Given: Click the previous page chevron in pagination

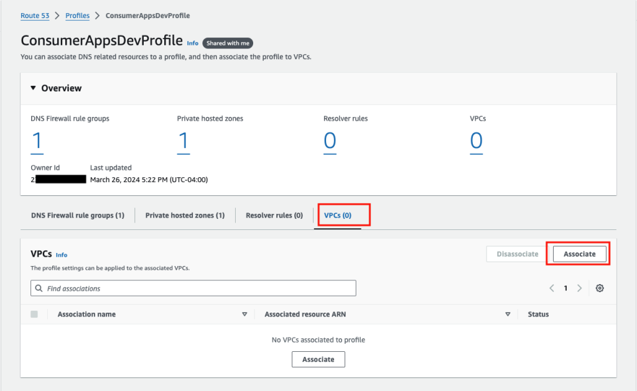Looking at the screenshot, I should point(552,288).
